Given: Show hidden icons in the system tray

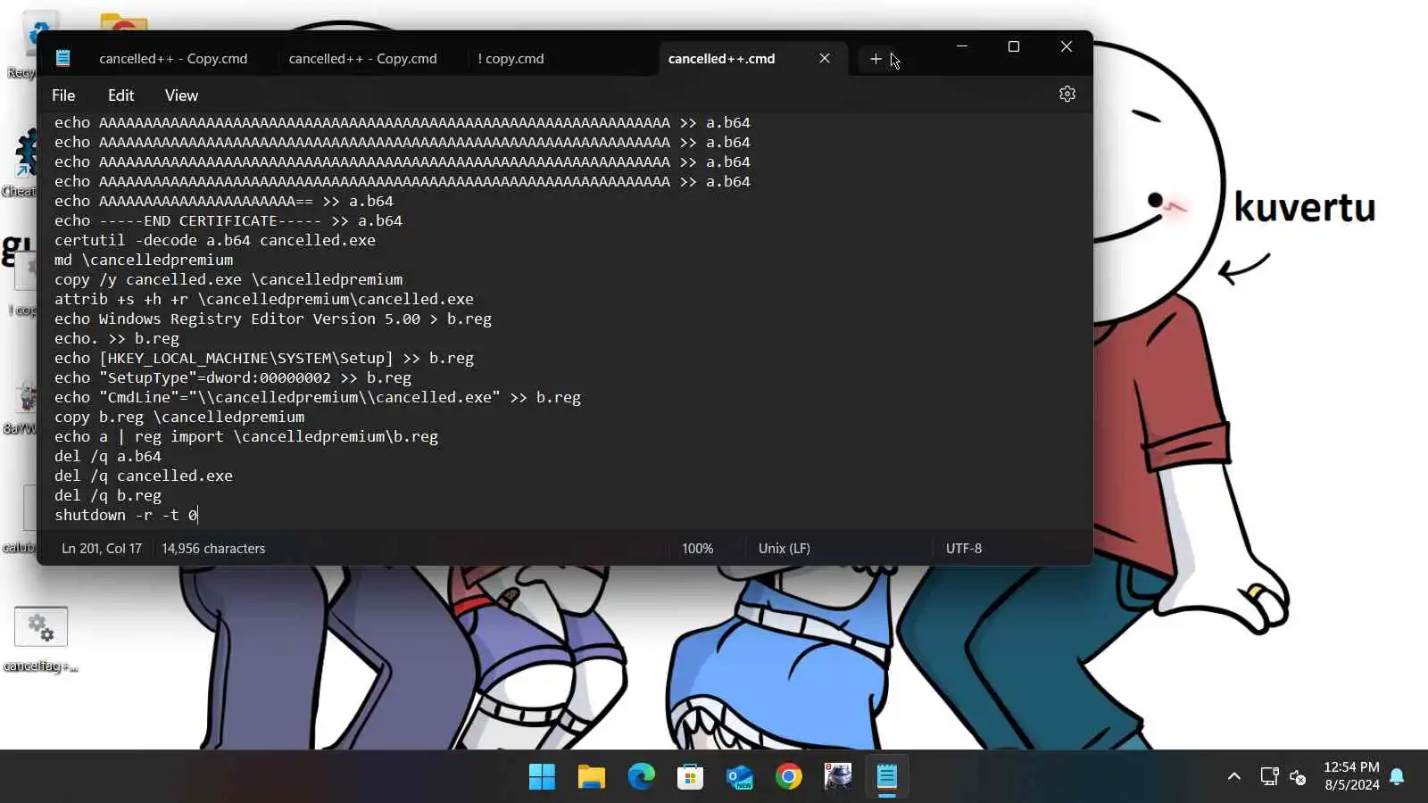Looking at the screenshot, I should [x=1234, y=776].
